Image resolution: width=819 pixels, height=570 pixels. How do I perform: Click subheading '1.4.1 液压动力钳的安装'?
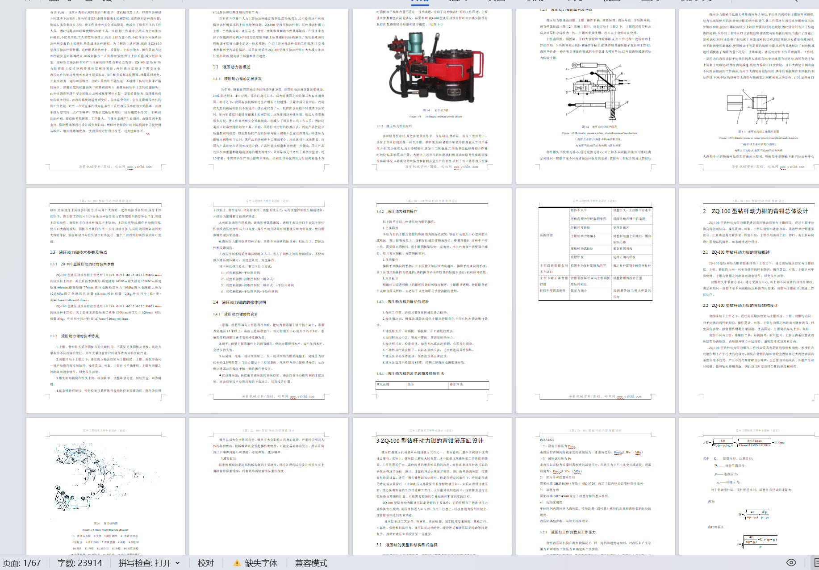tap(235, 314)
